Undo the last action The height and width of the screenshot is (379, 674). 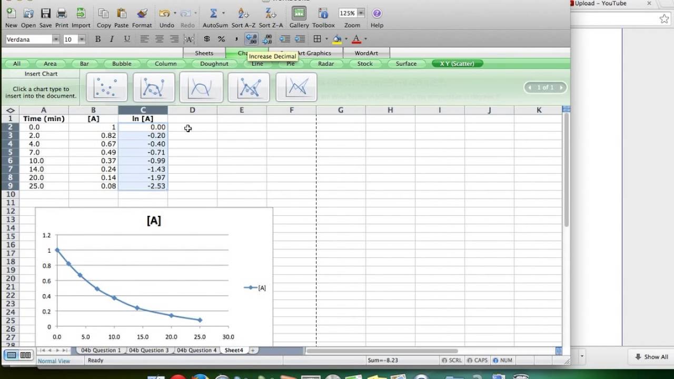165,14
